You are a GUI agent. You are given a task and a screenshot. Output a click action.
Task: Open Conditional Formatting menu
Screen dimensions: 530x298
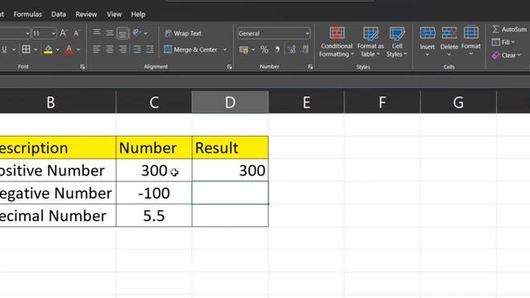[337, 42]
